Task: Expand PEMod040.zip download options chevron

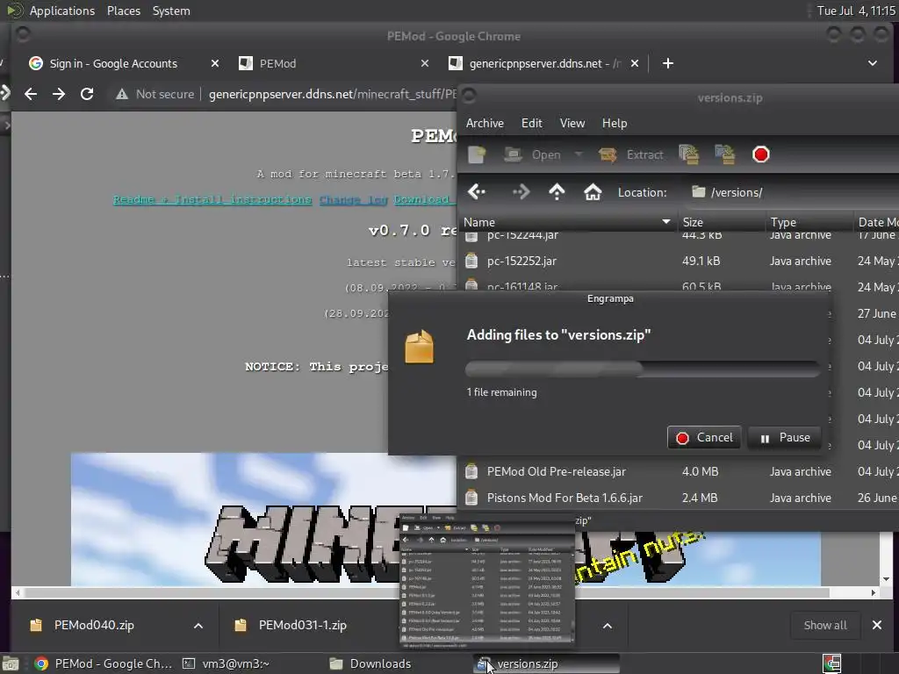Action: coord(198,626)
